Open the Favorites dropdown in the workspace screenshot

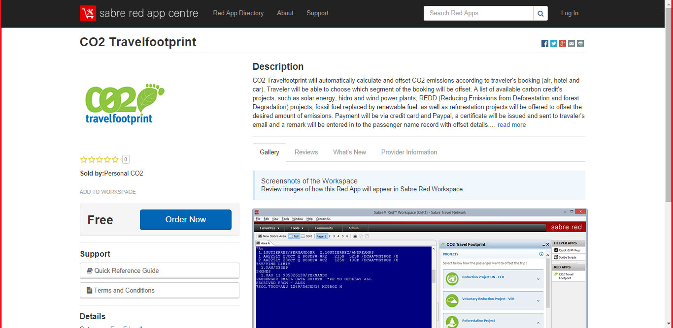point(269,228)
